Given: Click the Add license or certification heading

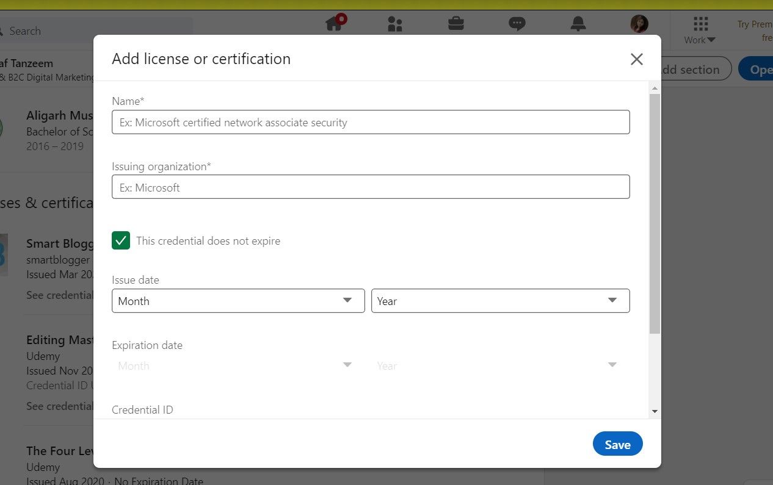Looking at the screenshot, I should (x=201, y=59).
